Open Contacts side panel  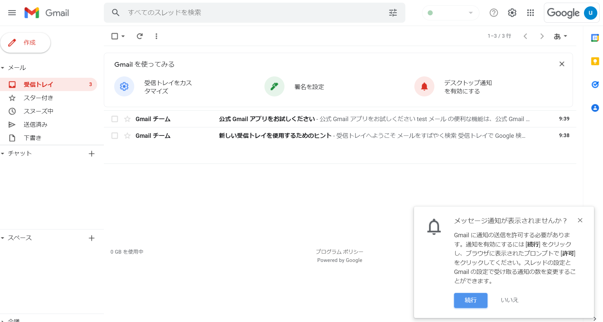[595, 108]
